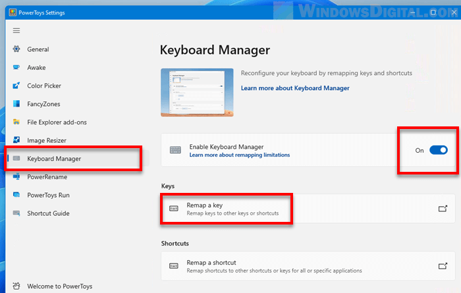Click the File Explorer add-ons icon
This screenshot has width=461, height=293.
coord(16,122)
